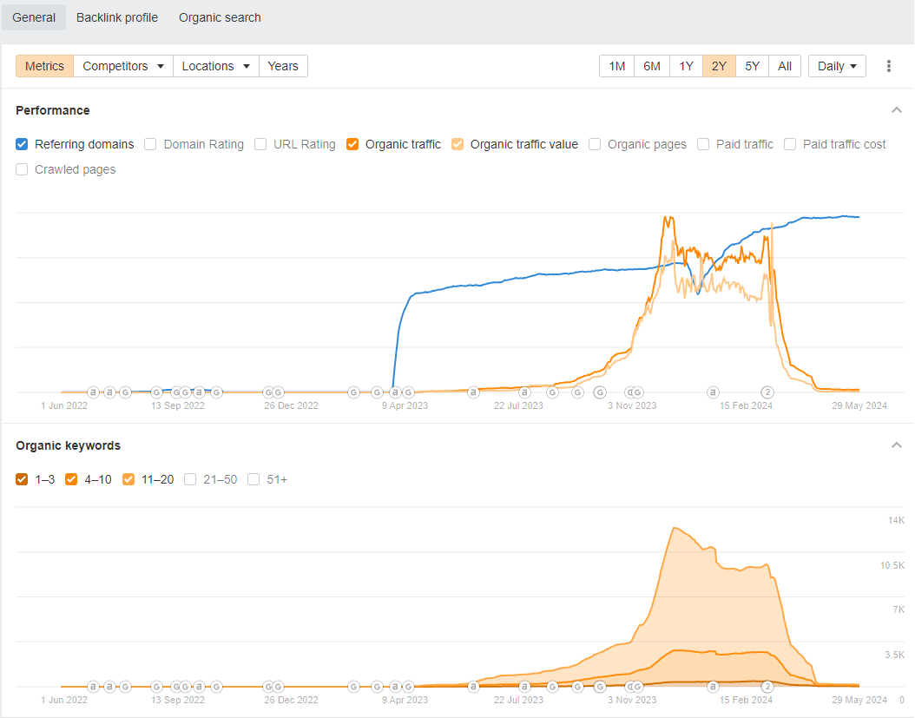This screenshot has width=915, height=718.
Task: Turn off the 1–3 positions checkbox
Action: [x=23, y=479]
